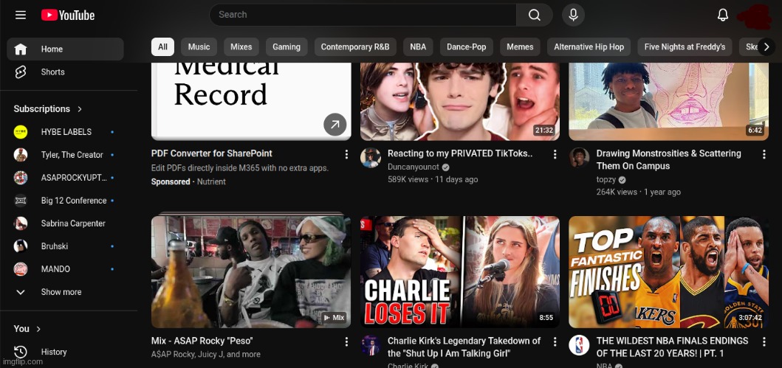The width and height of the screenshot is (782, 368).
Task: Open History in the sidebar
Action: [x=53, y=352]
